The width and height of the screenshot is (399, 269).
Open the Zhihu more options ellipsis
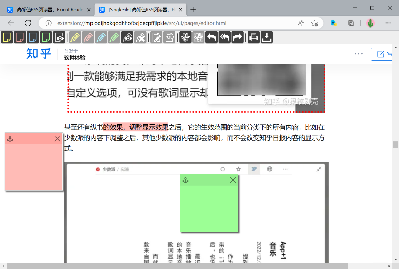click(x=358, y=54)
